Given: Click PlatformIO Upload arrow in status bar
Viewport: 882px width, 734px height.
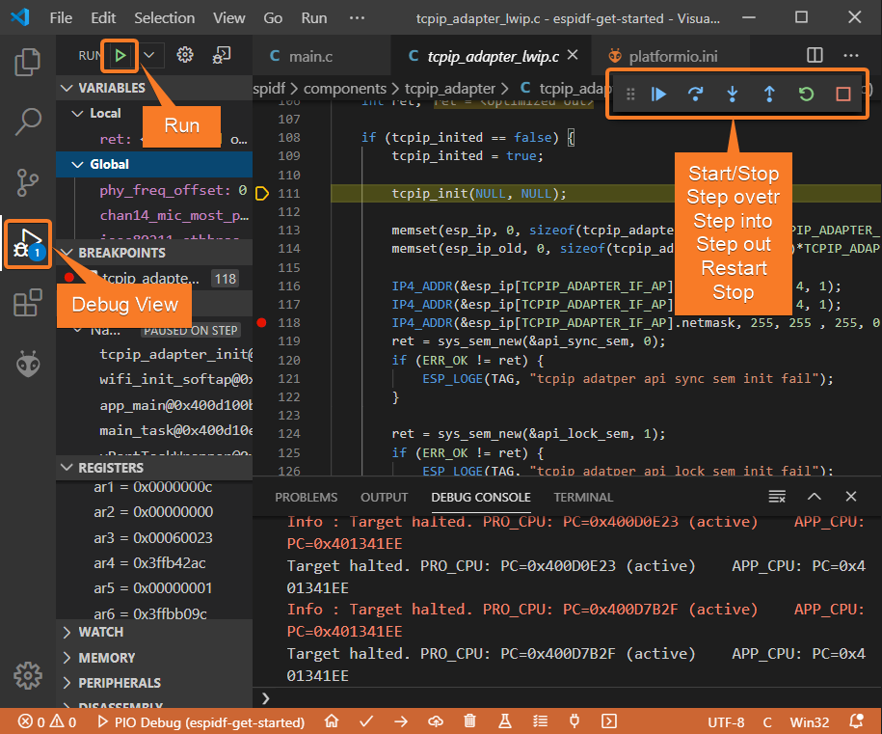Looking at the screenshot, I should point(401,721).
